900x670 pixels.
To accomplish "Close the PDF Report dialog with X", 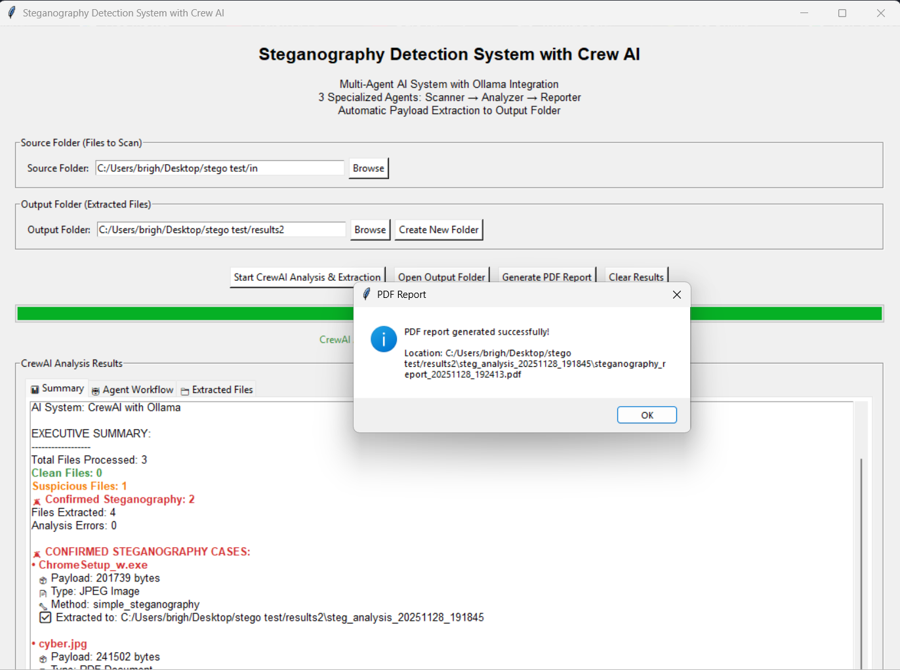I will point(676,295).
